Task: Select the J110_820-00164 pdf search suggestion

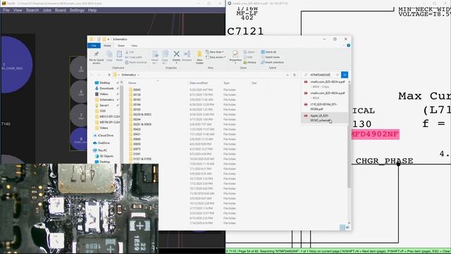Action: tap(324, 107)
